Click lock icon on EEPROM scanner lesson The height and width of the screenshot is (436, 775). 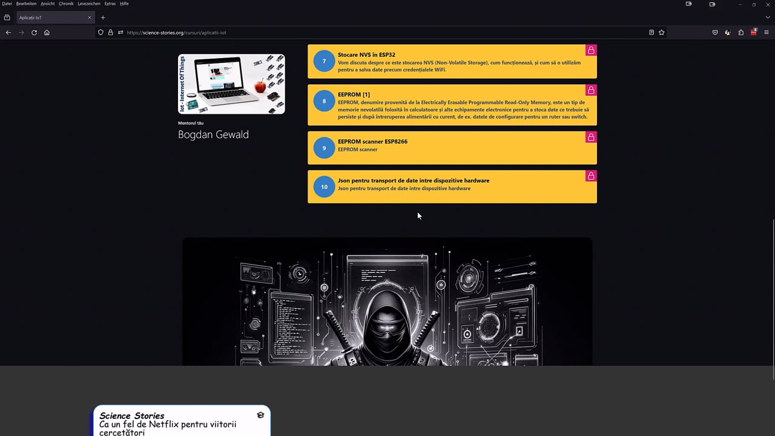(591, 137)
